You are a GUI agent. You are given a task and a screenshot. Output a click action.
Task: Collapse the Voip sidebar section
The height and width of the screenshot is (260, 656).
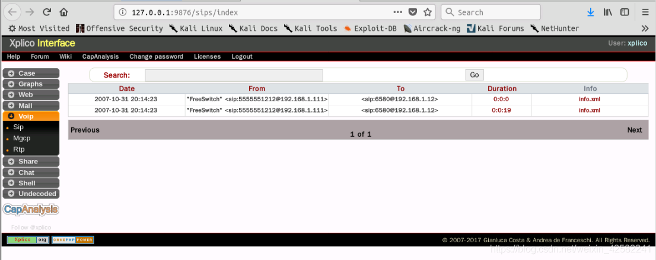[31, 117]
